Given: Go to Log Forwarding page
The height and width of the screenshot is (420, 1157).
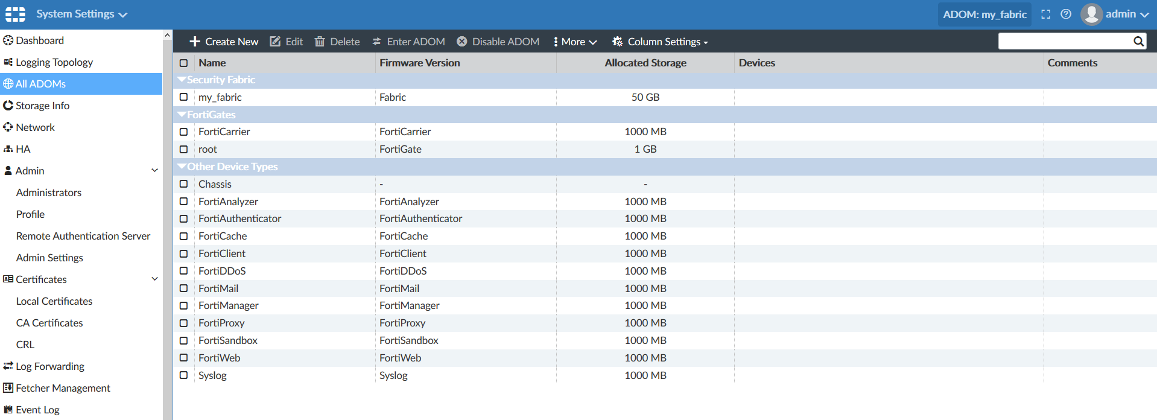Looking at the screenshot, I should tap(49, 366).
